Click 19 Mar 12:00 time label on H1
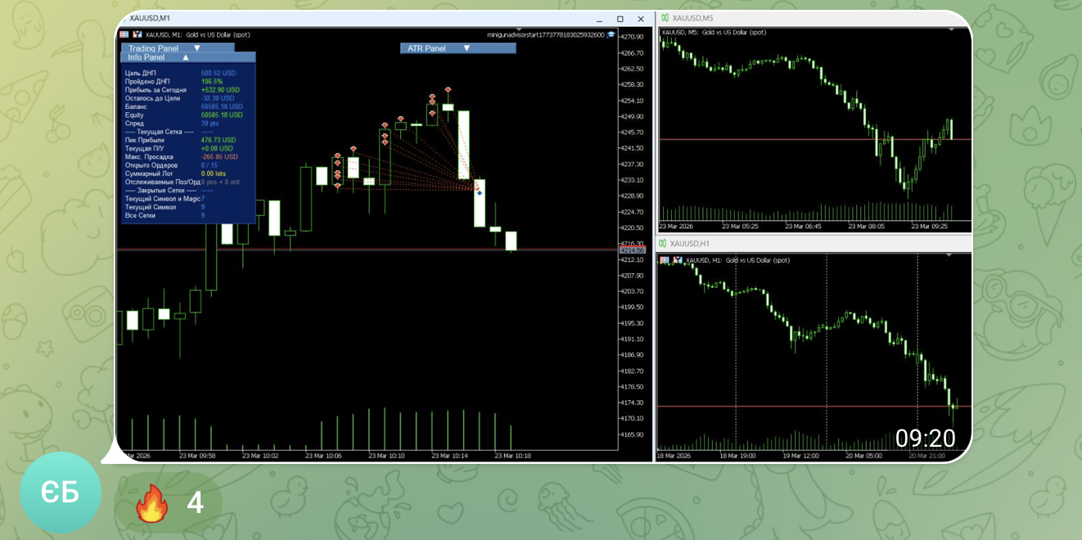This screenshot has height=540, width=1082. (x=800, y=456)
